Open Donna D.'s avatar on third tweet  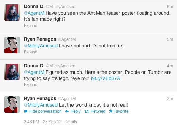tap(12, 72)
